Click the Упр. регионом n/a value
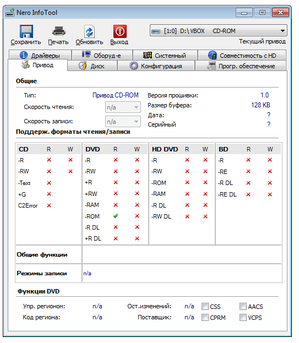This screenshot has width=299, height=343. click(97, 306)
